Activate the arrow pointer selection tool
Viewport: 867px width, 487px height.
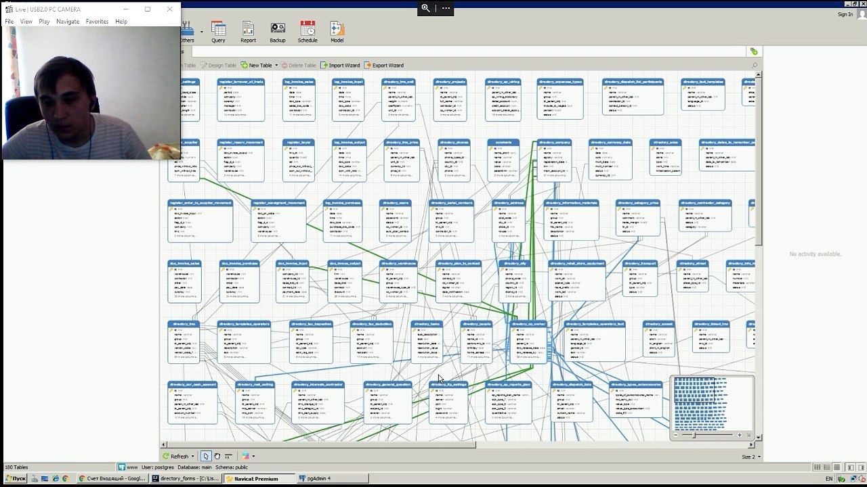[206, 457]
